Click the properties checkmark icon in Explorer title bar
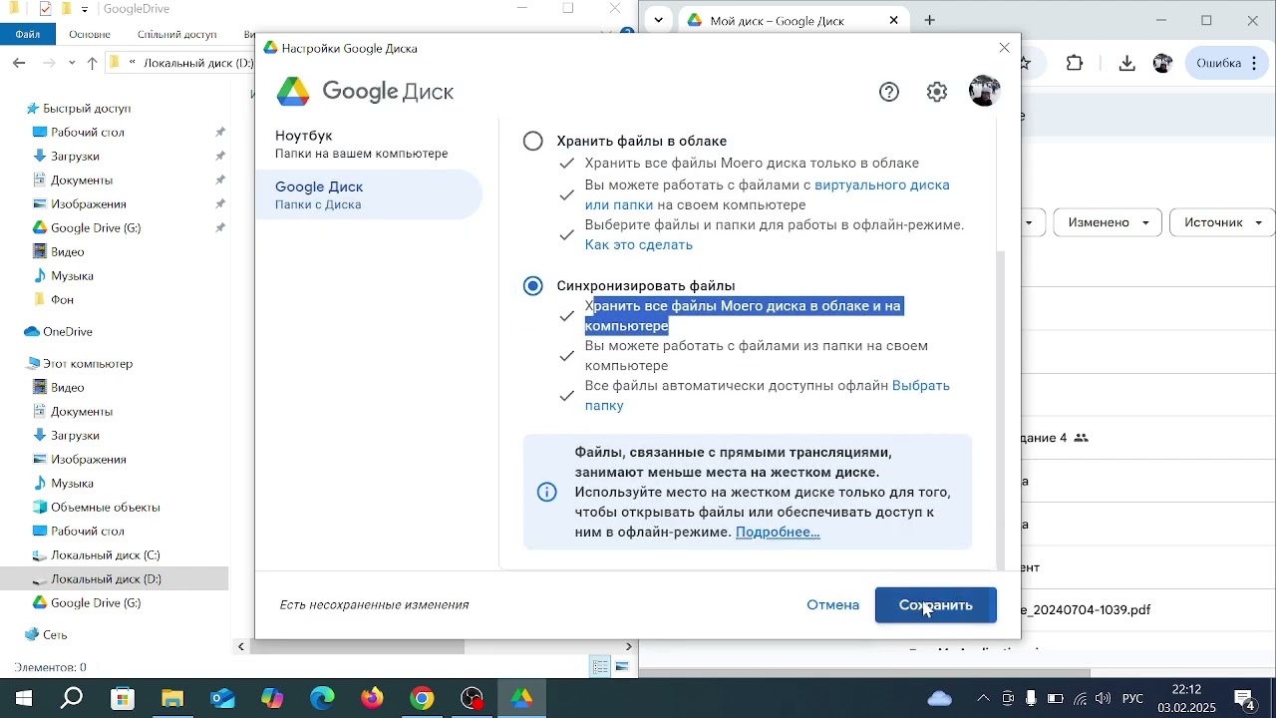 pos(45,9)
